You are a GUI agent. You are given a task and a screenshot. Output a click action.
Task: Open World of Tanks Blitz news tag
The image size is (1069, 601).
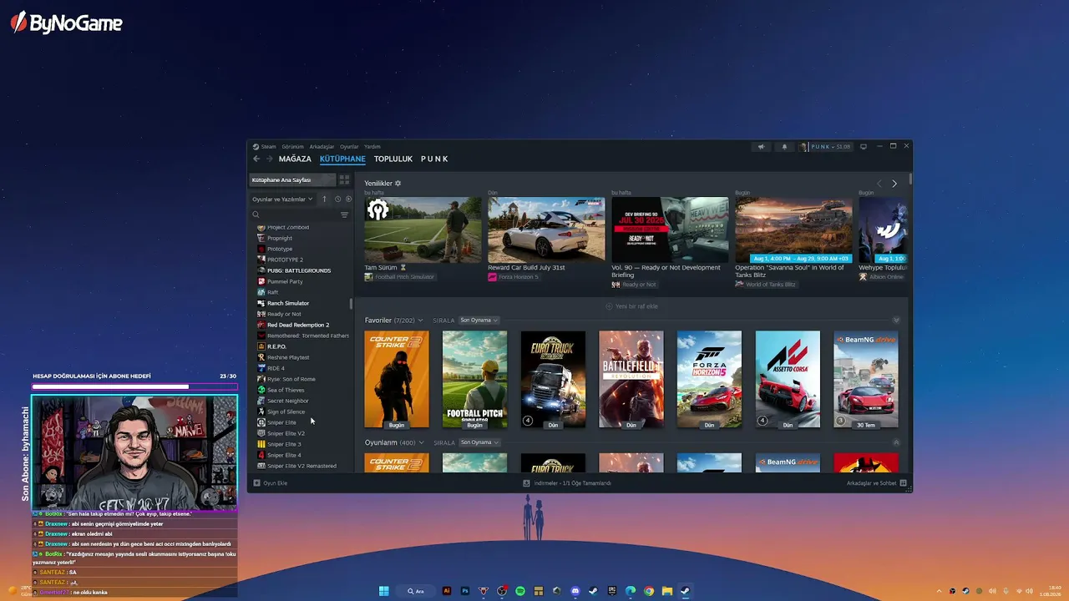pyautogui.click(x=766, y=285)
